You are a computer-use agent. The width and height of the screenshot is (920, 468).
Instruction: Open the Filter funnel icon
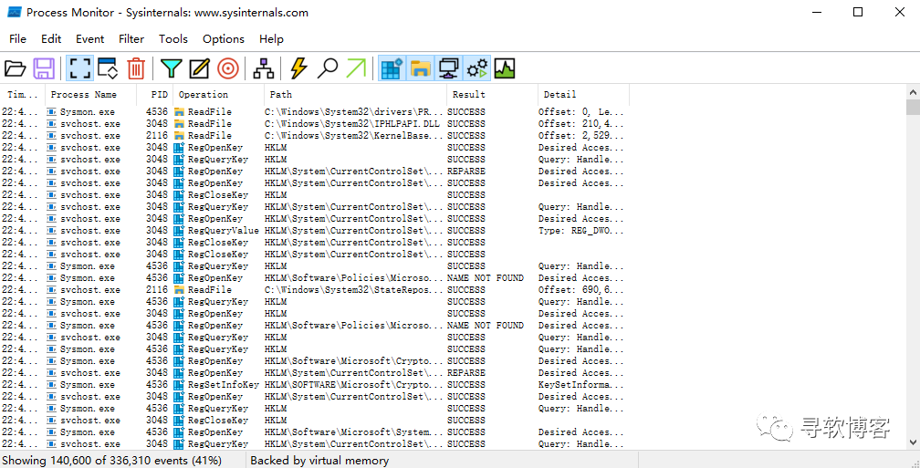171,68
